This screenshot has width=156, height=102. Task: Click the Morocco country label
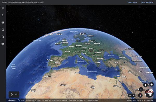coord(48,76)
